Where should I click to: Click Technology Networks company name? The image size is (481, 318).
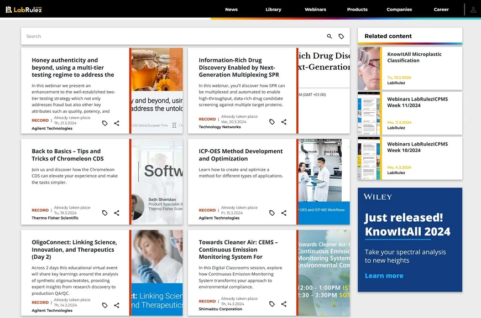(219, 127)
